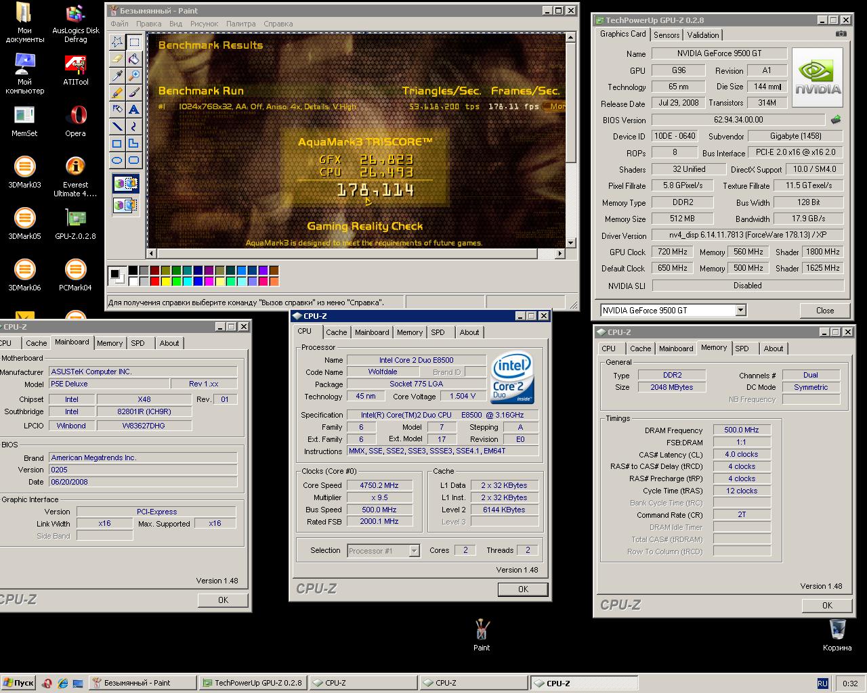Choose the Rounded Rectangle tool

134,160
